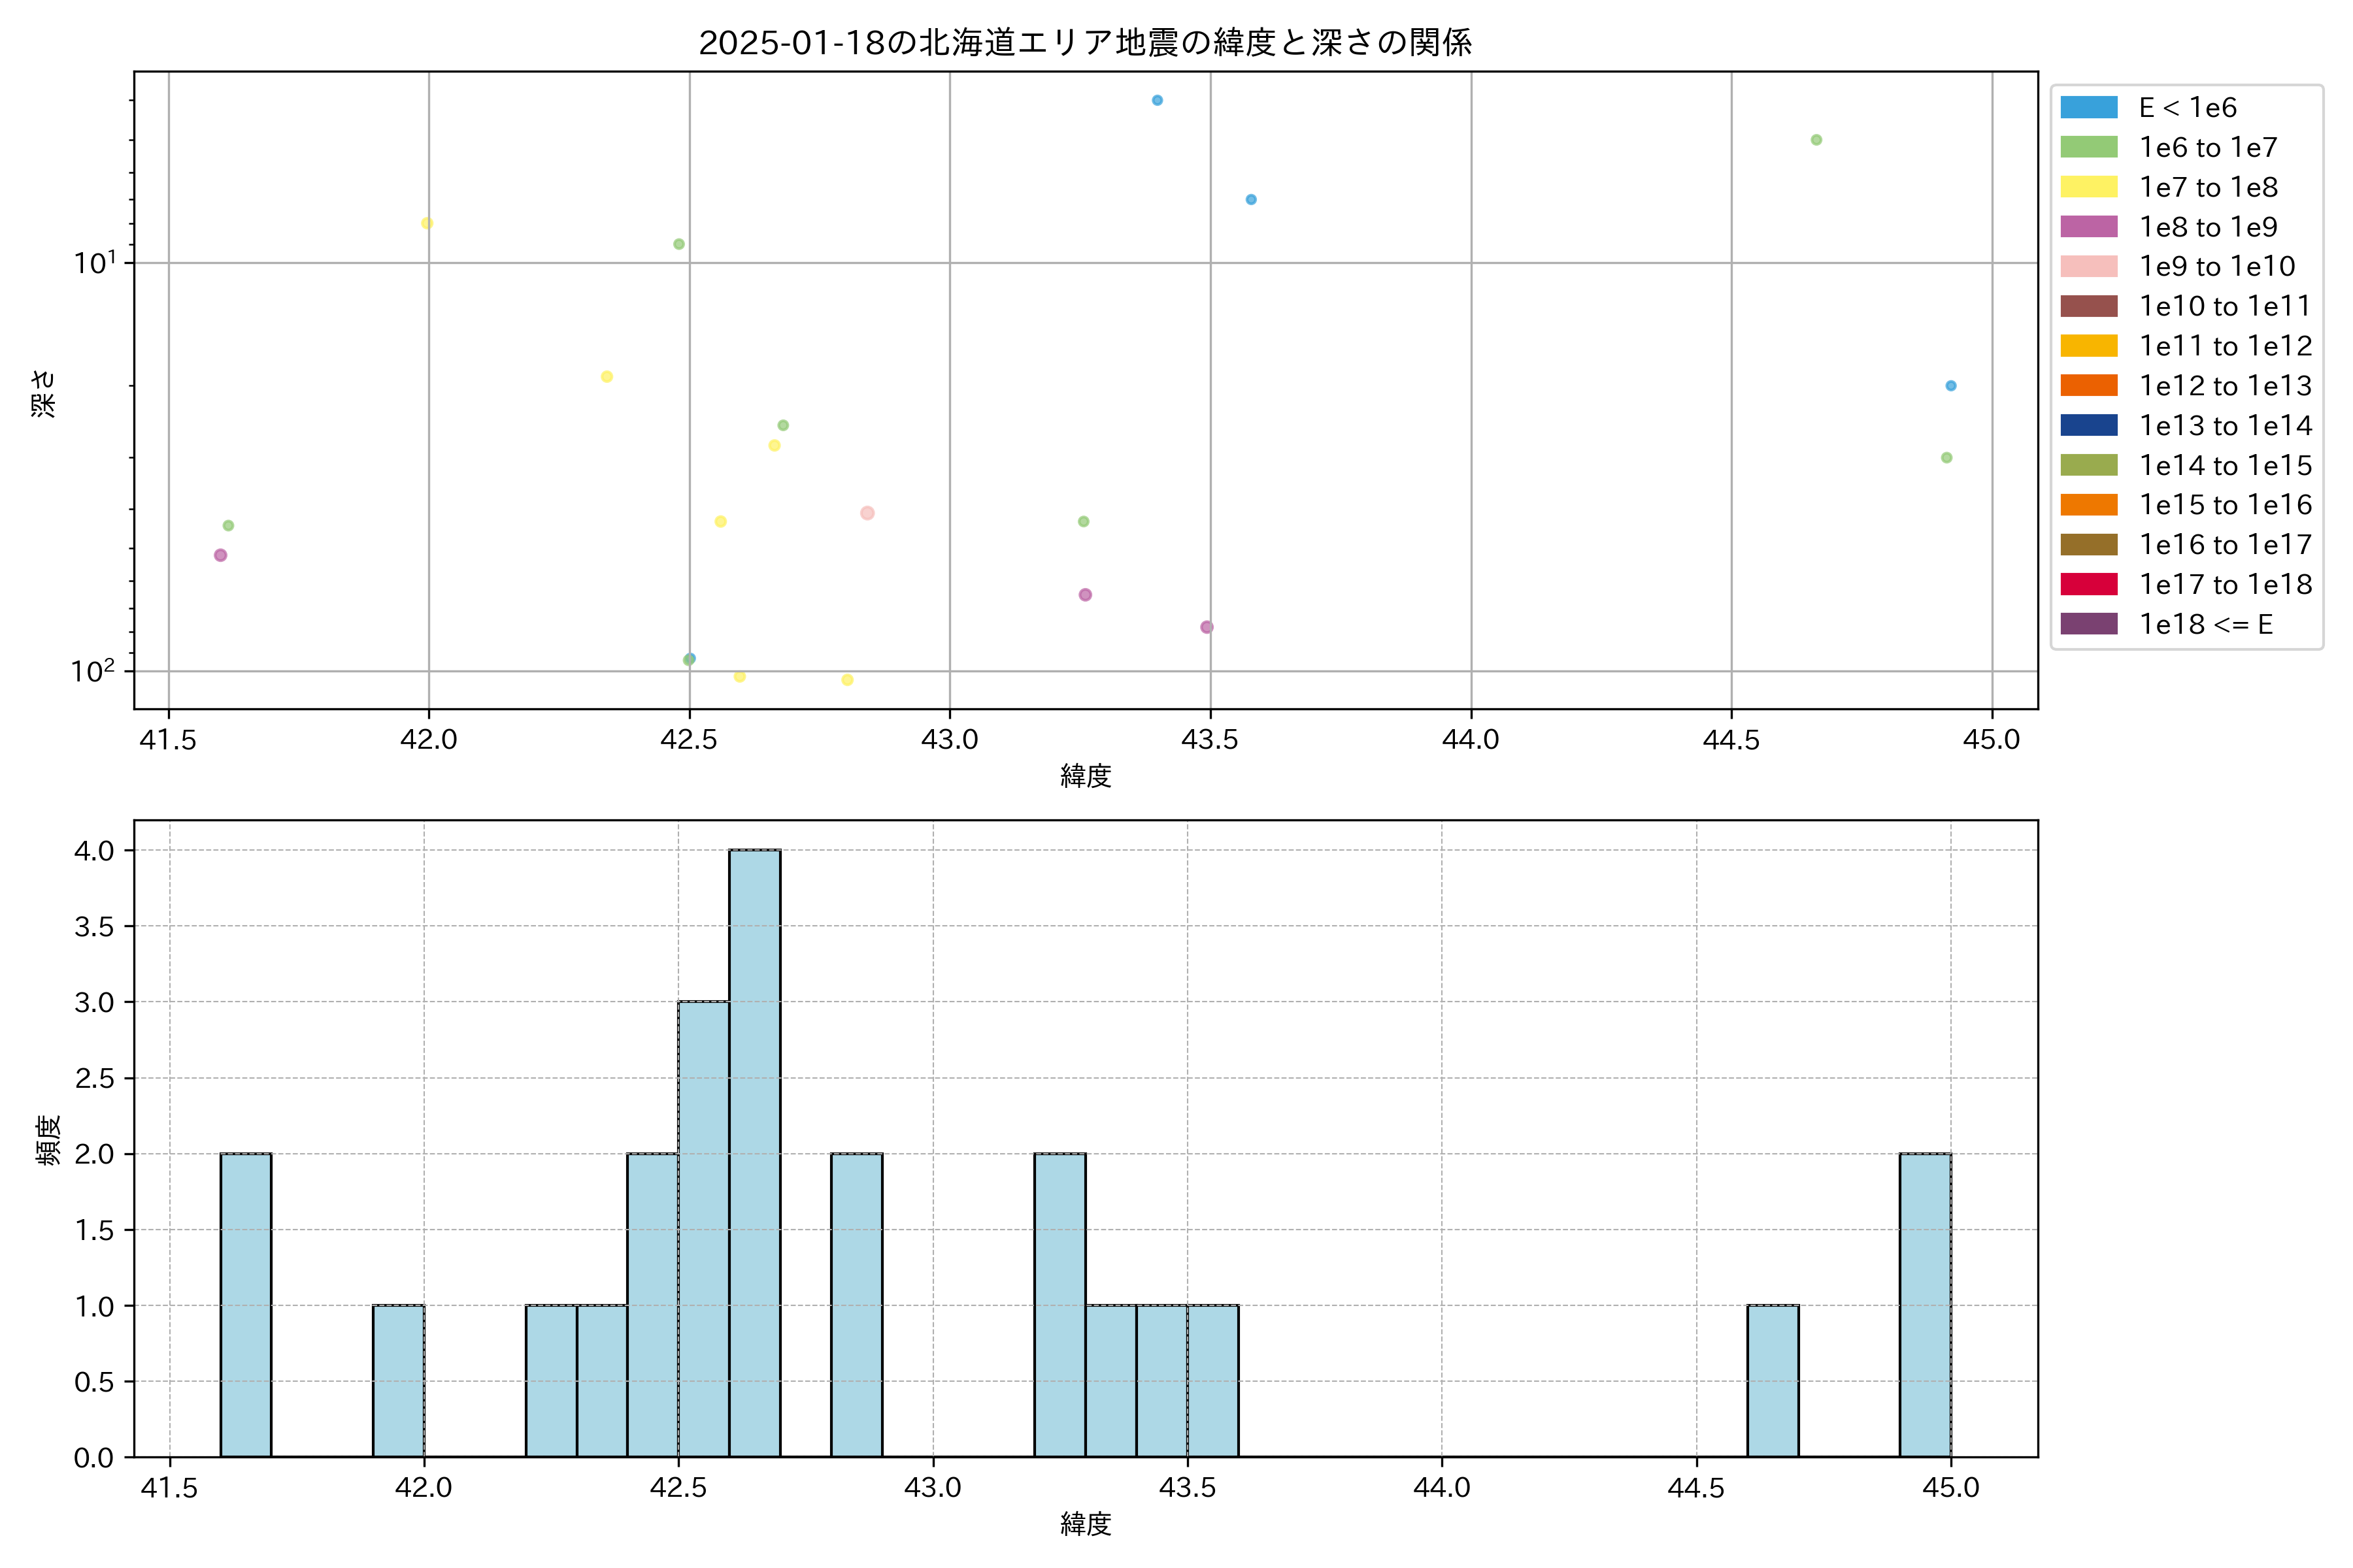Click the pink '1e9 to 1e10' legend swatch
Screen dimensions: 2353x1568
click(x=2089, y=266)
